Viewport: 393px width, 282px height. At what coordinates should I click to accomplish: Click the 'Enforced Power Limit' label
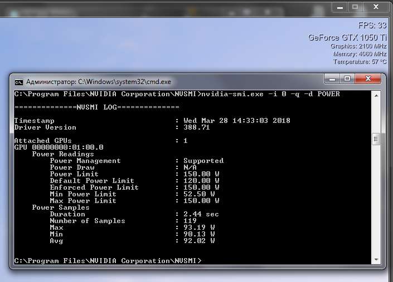click(94, 187)
